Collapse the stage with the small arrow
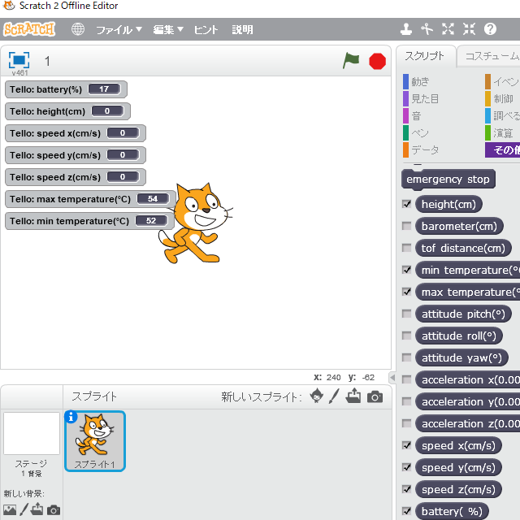The image size is (520, 520). [x=392, y=377]
